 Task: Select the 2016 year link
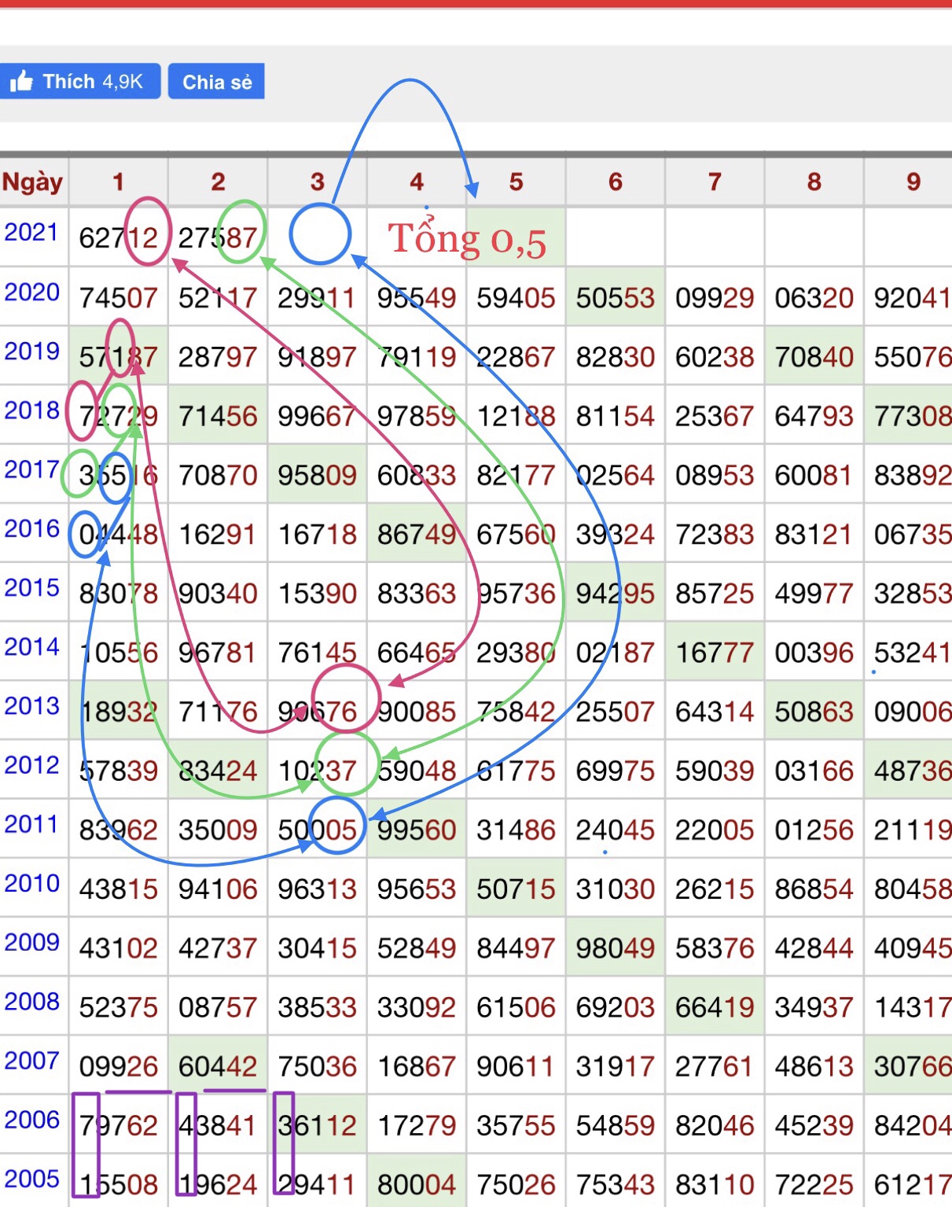click(31, 529)
